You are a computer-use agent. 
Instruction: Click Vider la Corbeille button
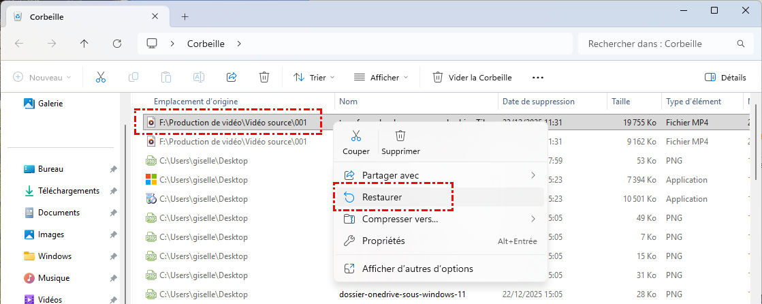tap(472, 77)
